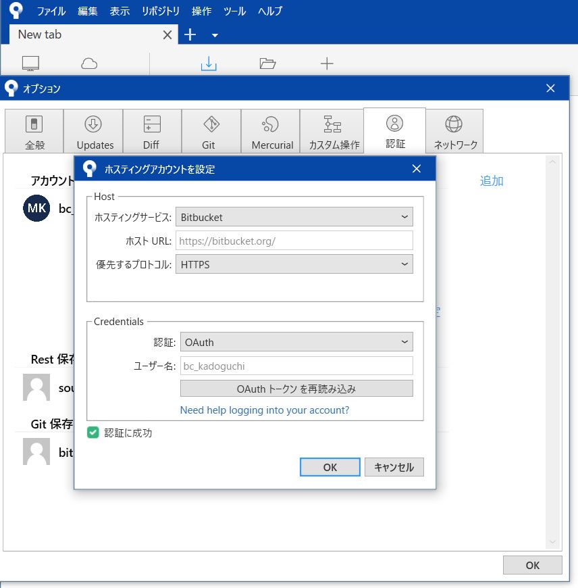Open the Remote cloud icon
This screenshot has width=578, height=588.
(x=89, y=64)
